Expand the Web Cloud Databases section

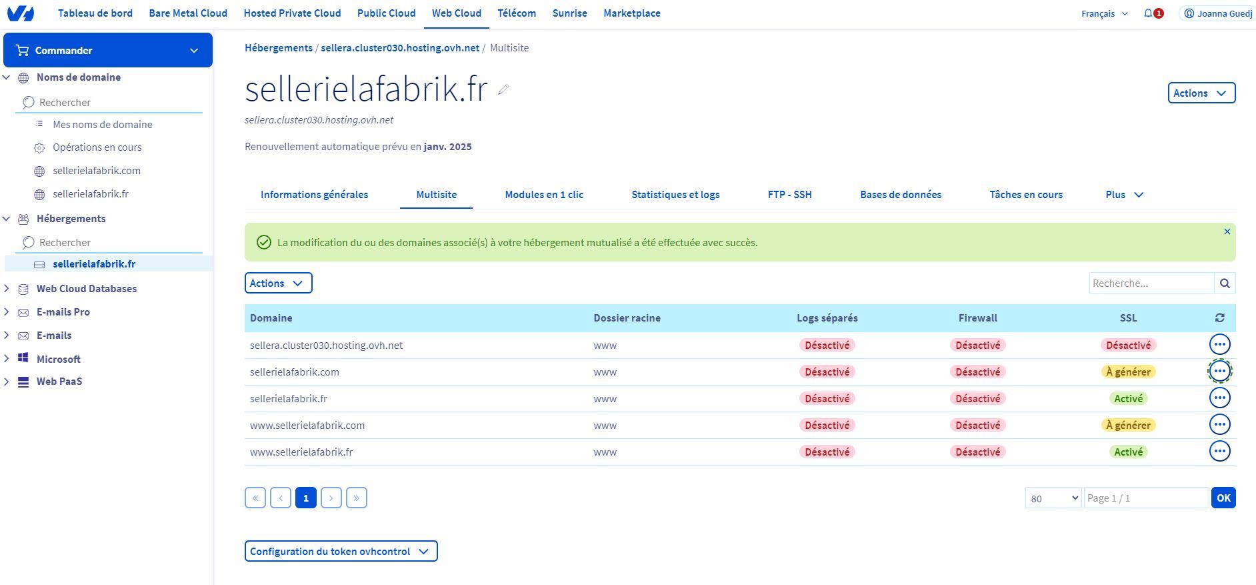point(7,289)
